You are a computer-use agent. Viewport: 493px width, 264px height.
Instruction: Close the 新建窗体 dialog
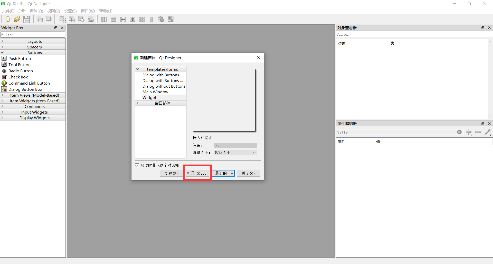[259, 58]
